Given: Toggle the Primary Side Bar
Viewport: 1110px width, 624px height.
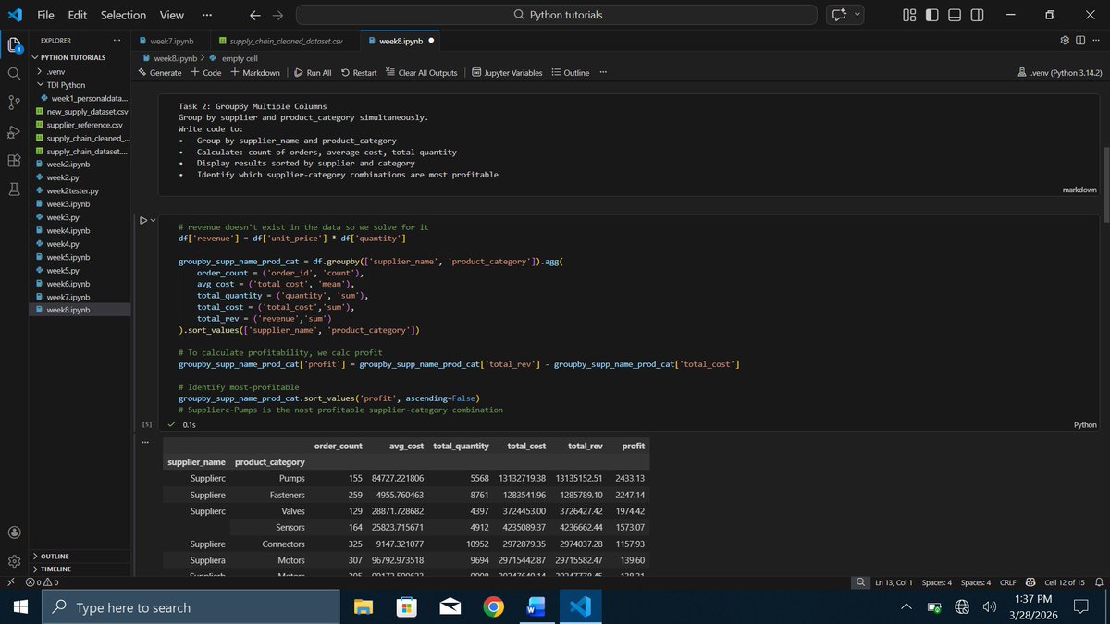Looking at the screenshot, I should point(931,15).
